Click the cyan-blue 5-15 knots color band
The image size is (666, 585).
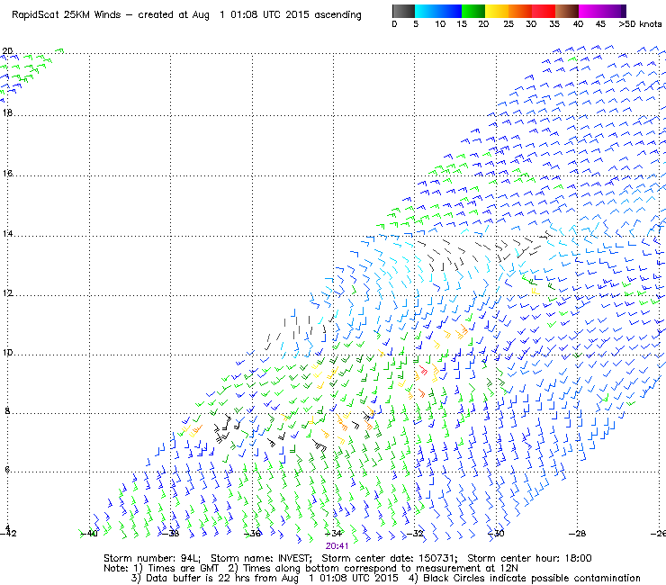click(438, 11)
